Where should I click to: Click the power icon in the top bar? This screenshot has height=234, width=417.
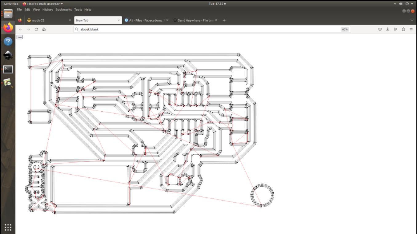(407, 4)
